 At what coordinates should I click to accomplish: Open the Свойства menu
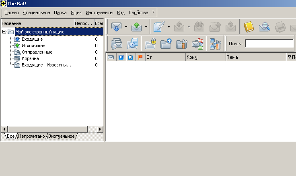coord(138,12)
